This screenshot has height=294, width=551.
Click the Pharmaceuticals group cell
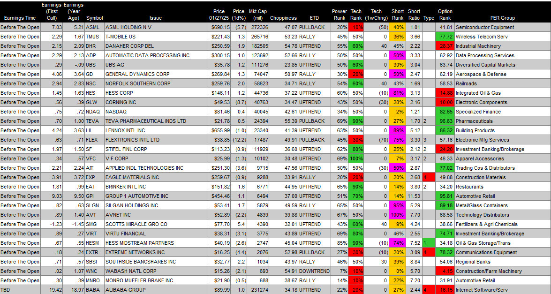point(503,121)
